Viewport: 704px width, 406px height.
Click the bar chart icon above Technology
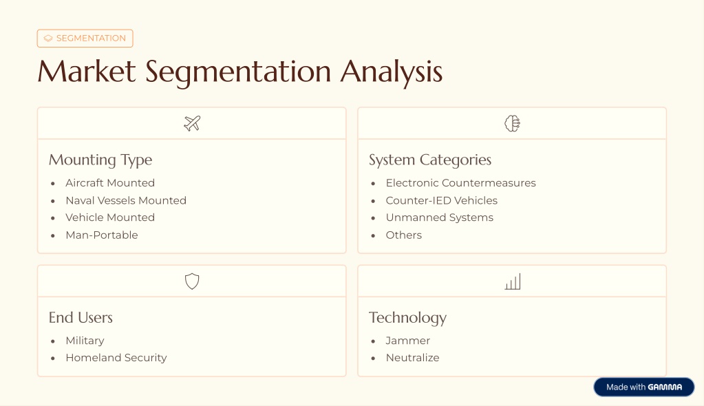click(512, 281)
